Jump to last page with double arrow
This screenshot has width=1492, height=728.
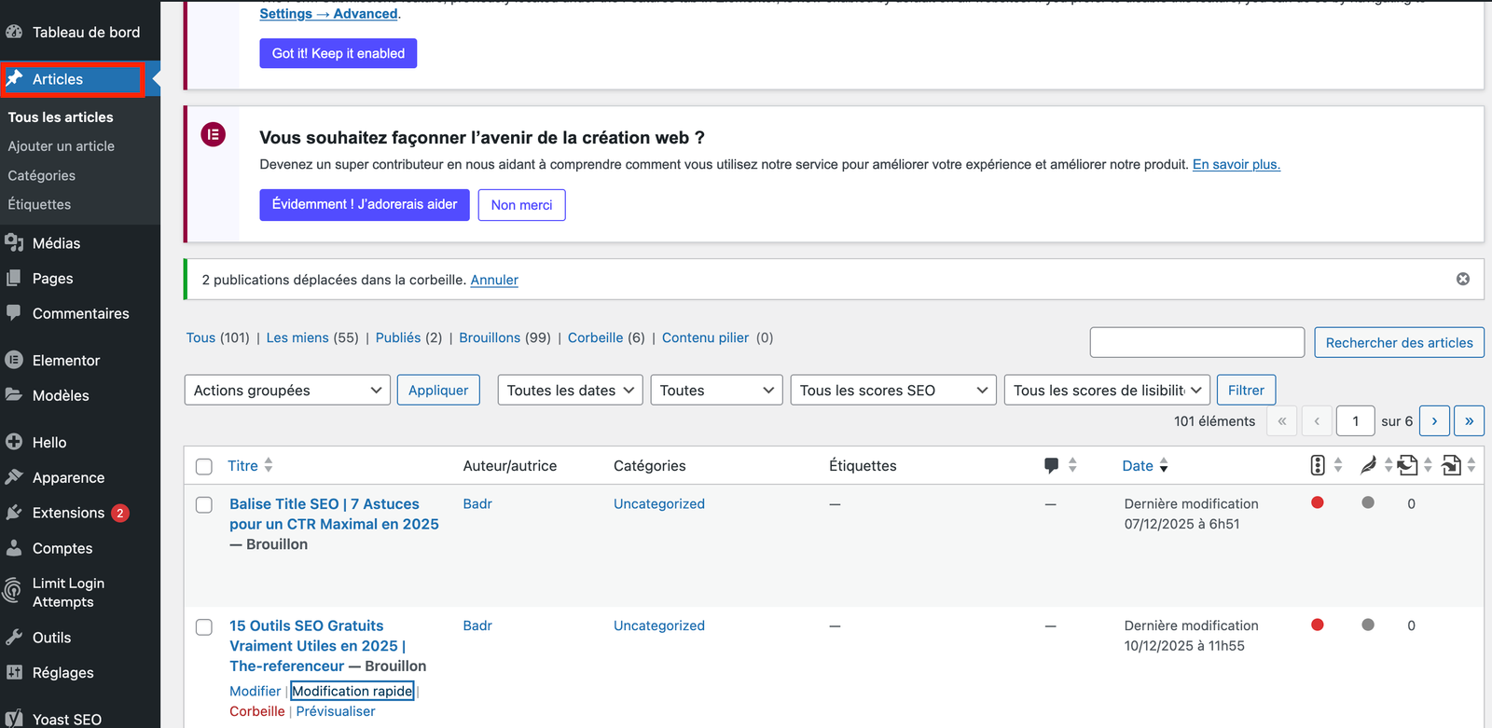pyautogui.click(x=1469, y=421)
